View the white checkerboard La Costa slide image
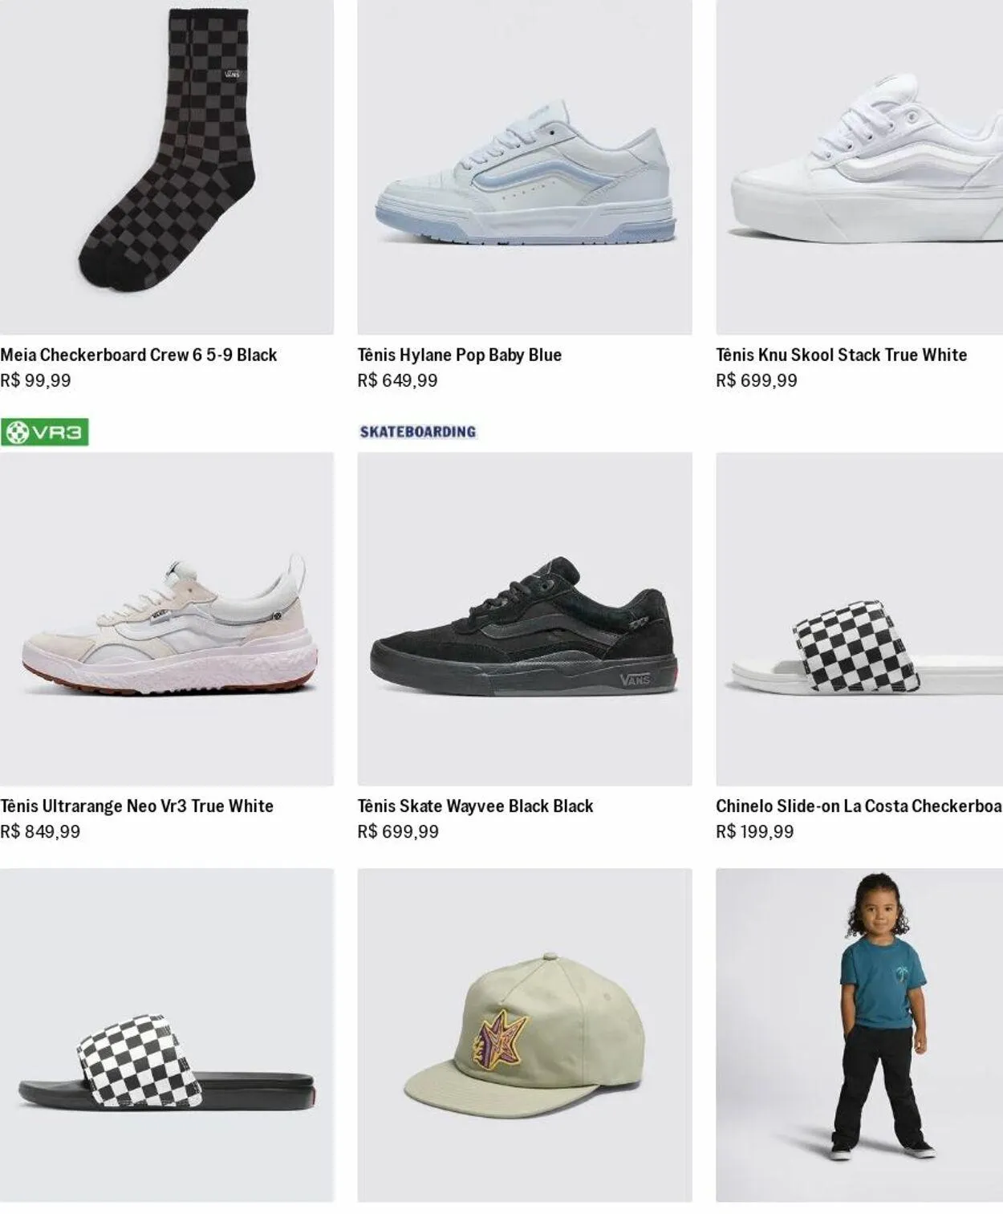The image size is (1003, 1214). 859,619
